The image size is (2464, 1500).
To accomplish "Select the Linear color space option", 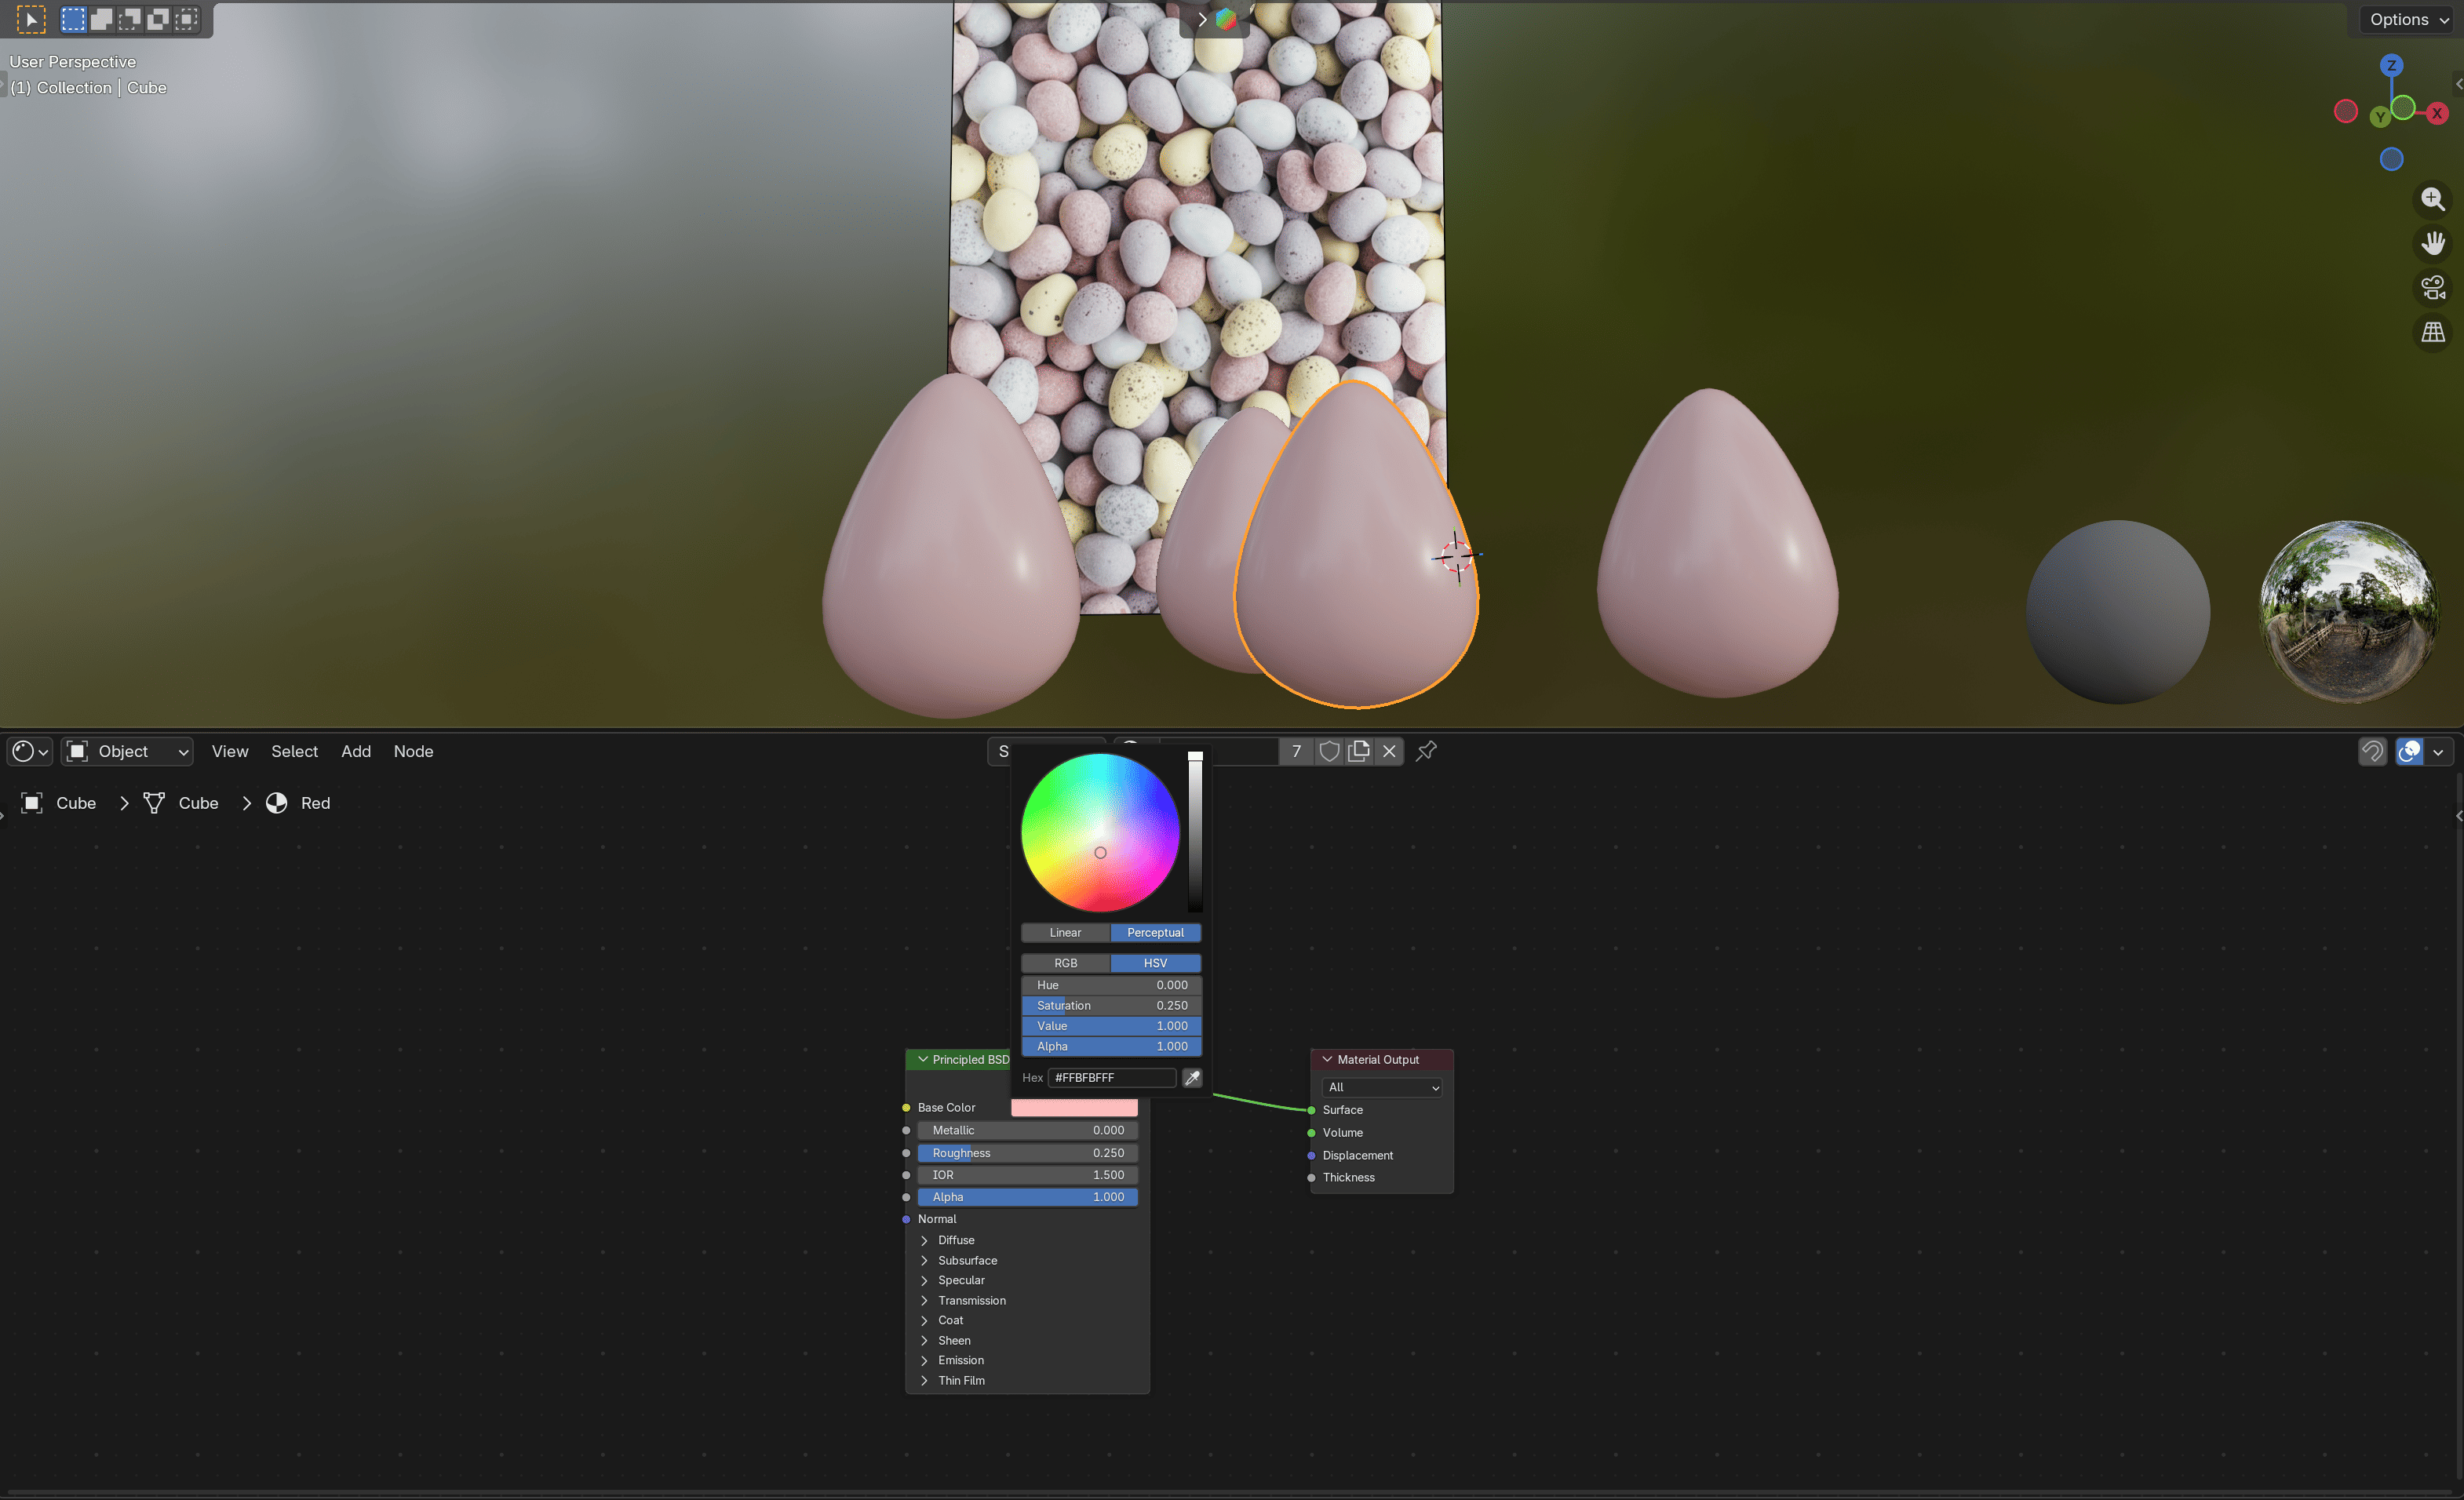I will (1065, 932).
